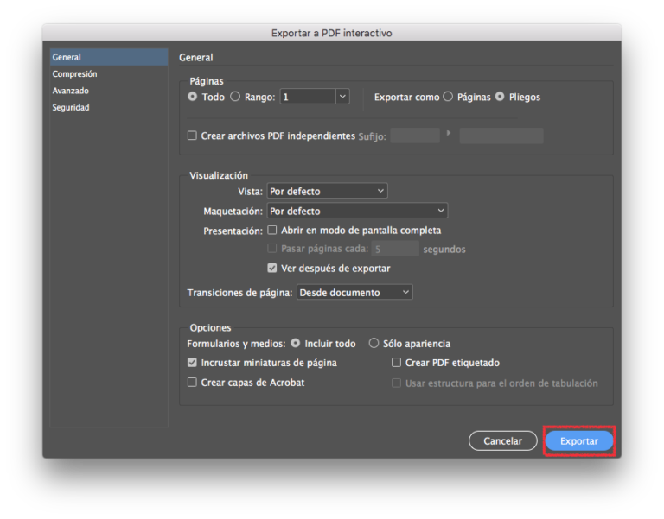Click the Sufijo text field
Viewport: 664px width, 519px height.
[x=415, y=136]
